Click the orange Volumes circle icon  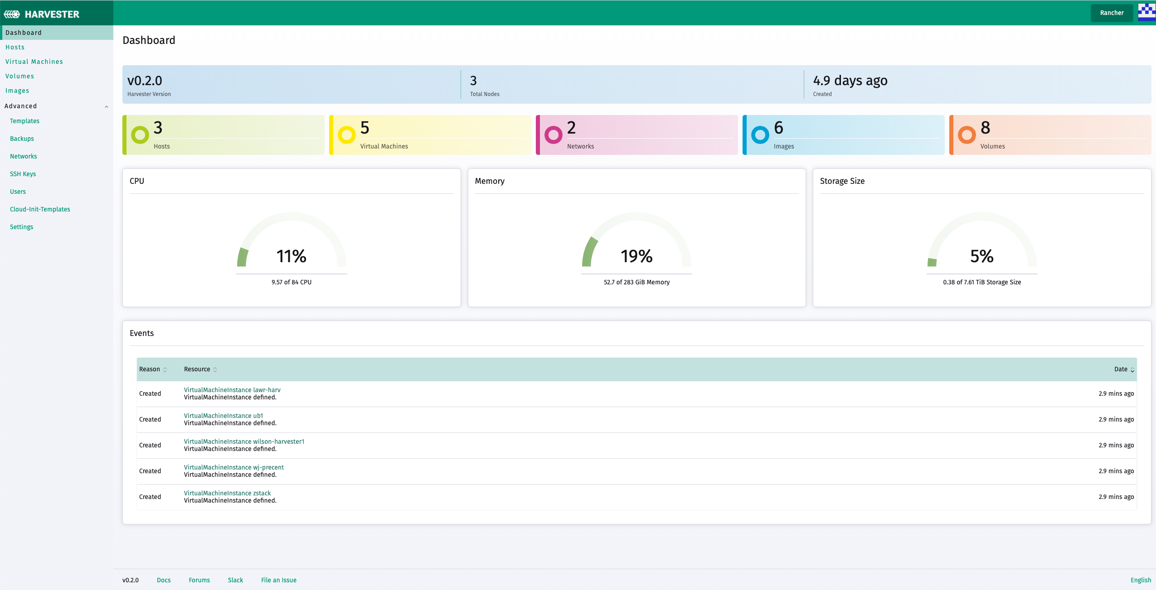(x=967, y=134)
